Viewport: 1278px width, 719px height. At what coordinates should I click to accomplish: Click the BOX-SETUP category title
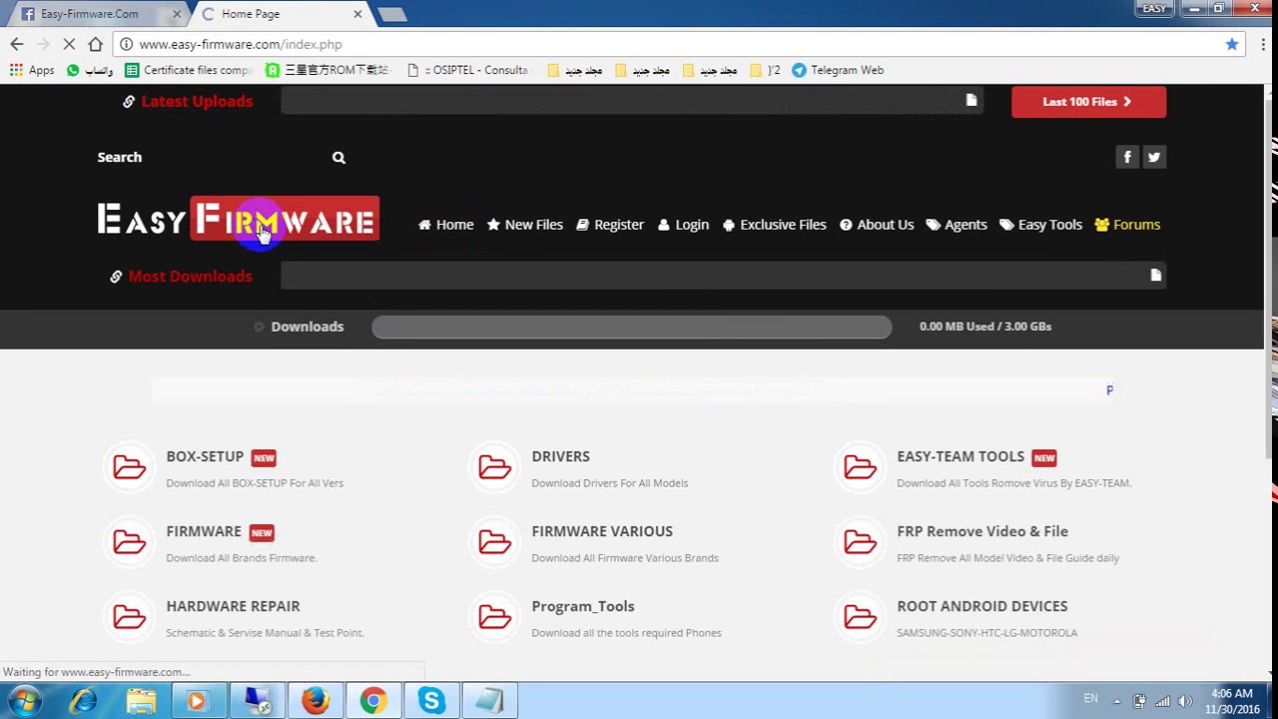(x=205, y=456)
